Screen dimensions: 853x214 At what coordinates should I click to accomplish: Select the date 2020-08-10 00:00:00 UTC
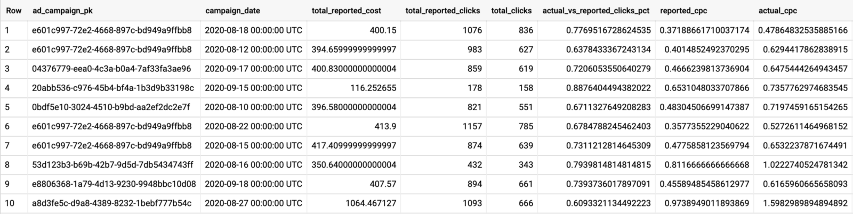(253, 107)
